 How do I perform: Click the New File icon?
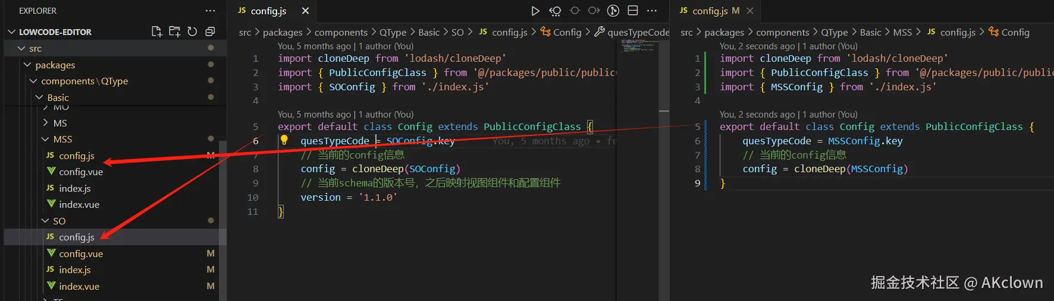[x=156, y=31]
